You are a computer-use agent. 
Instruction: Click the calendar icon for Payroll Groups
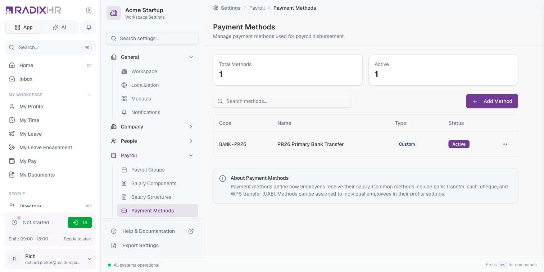pos(124,170)
